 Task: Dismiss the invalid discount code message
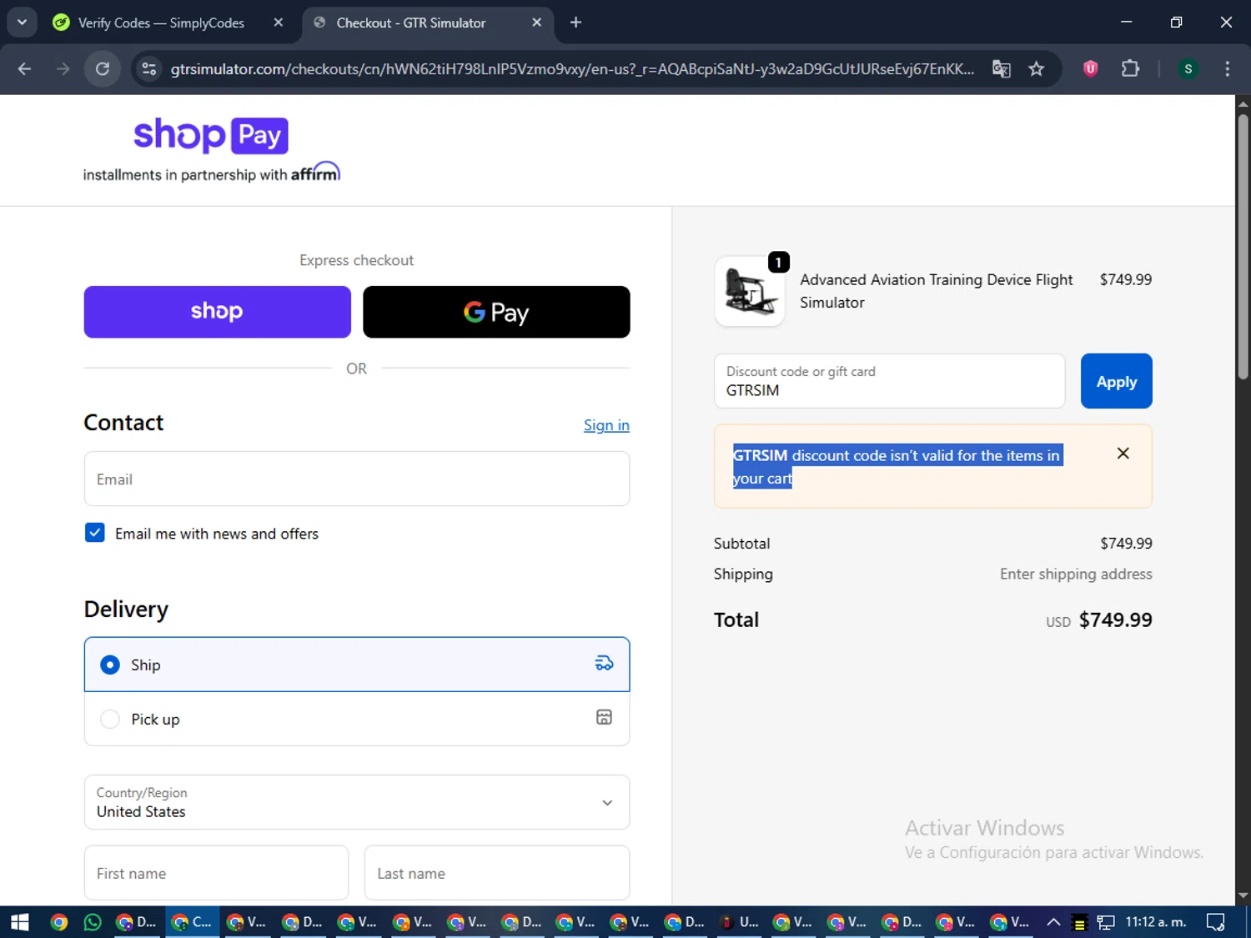tap(1123, 454)
